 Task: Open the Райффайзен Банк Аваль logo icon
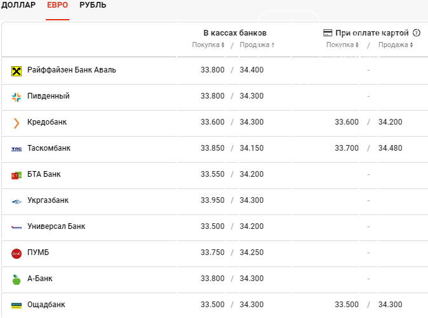[17, 71]
